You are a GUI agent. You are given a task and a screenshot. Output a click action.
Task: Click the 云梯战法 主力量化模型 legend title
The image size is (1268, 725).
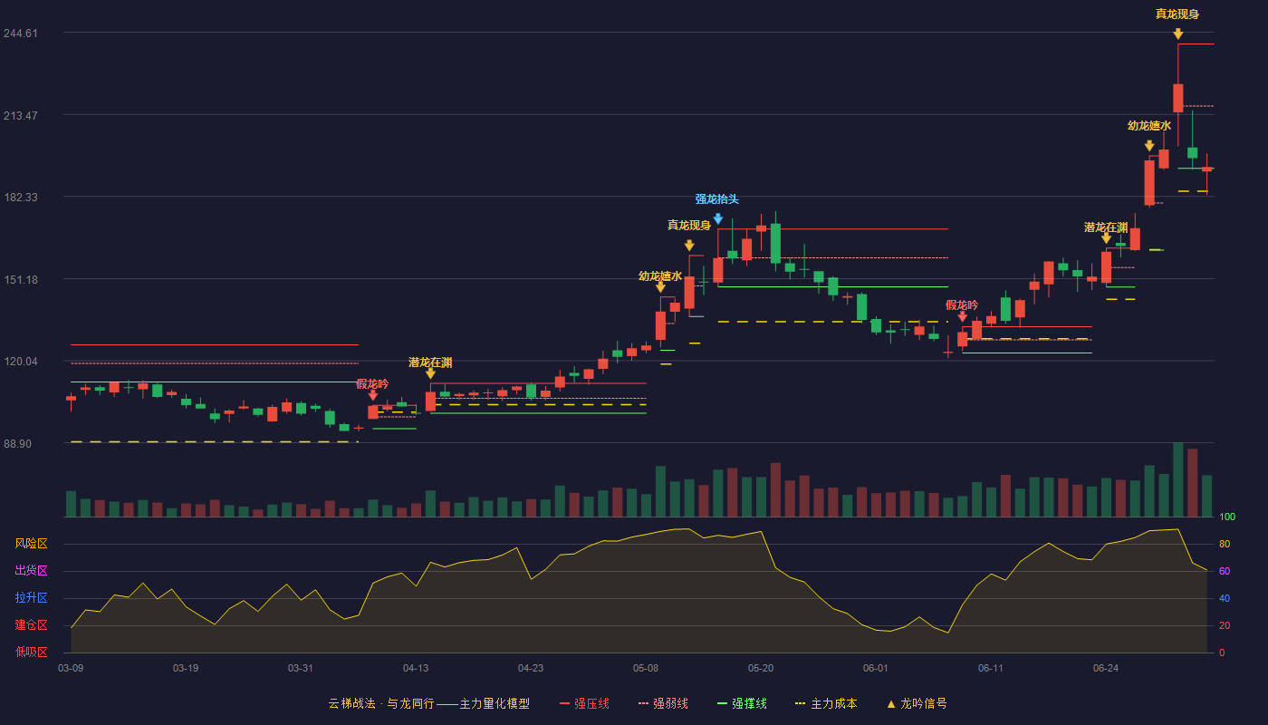(x=428, y=703)
